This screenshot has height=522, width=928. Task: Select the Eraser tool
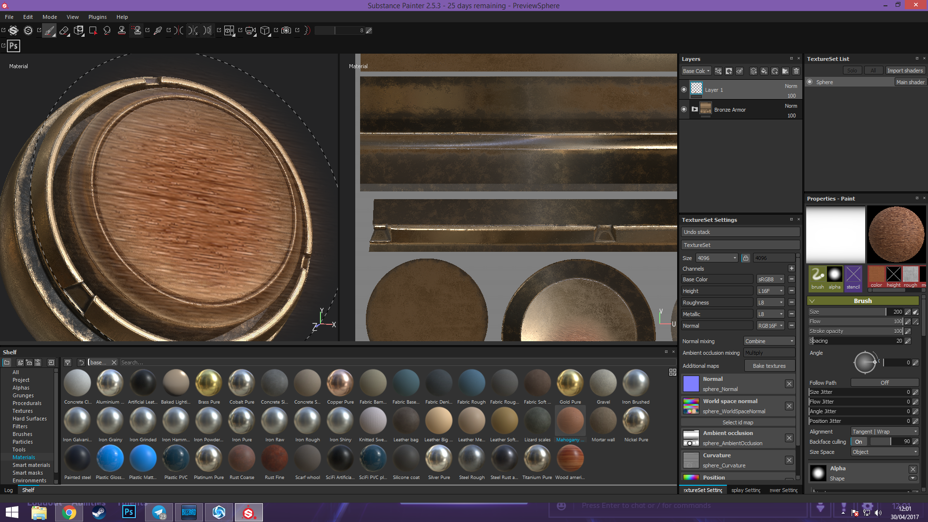64,30
